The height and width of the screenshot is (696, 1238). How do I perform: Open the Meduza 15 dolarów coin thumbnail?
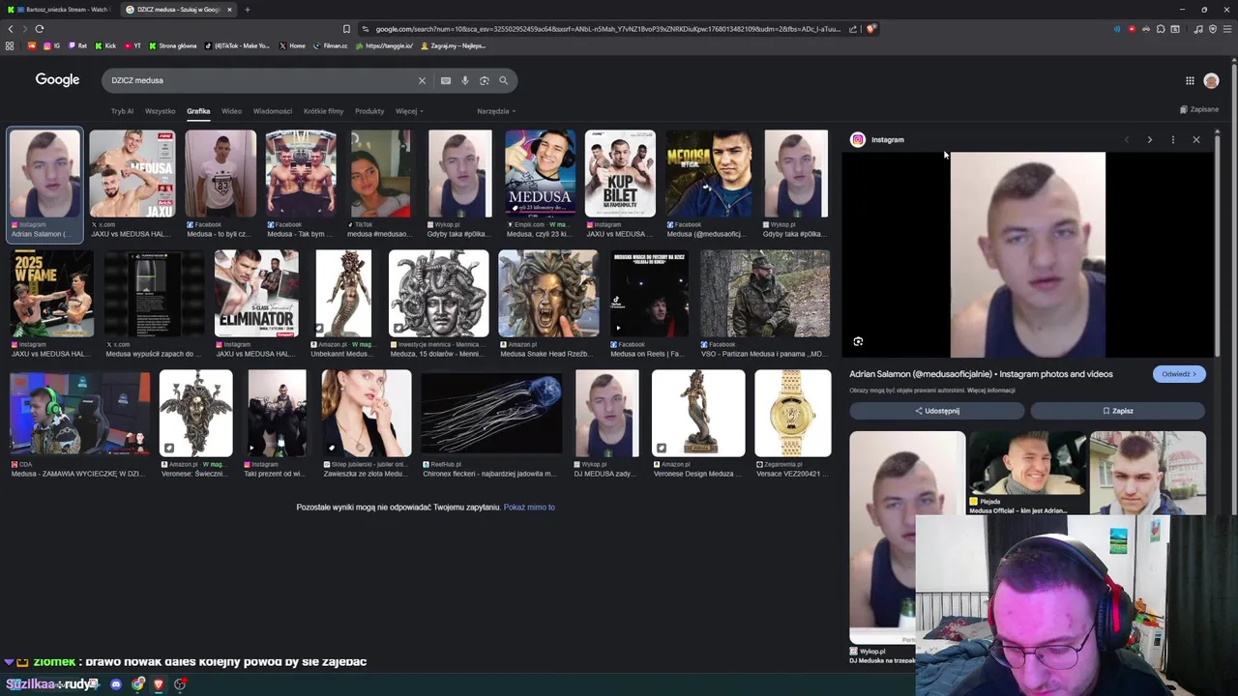pyautogui.click(x=439, y=293)
